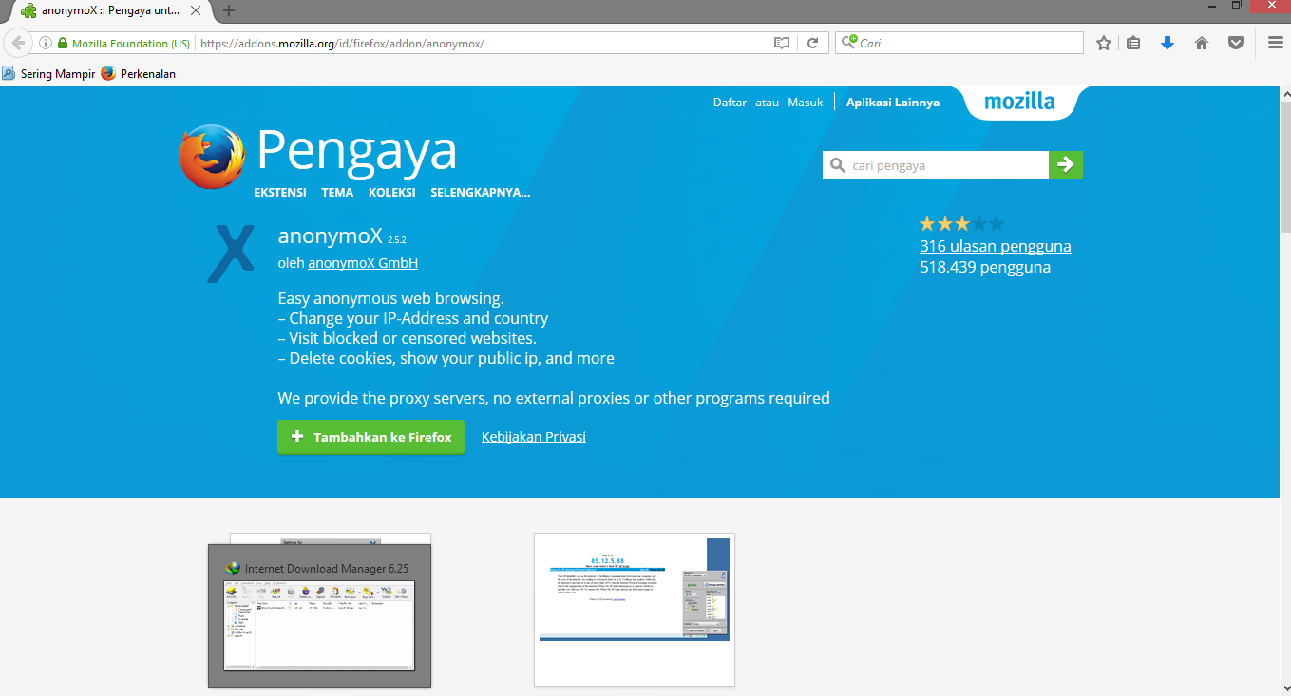Open the 316 ulasan pengguna reviews link
Image resolution: width=1291 pixels, height=696 pixels.
point(996,246)
